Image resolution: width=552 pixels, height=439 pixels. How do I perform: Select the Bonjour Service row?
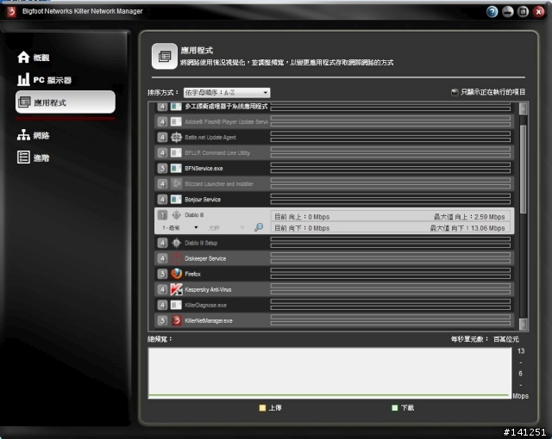coord(335,200)
